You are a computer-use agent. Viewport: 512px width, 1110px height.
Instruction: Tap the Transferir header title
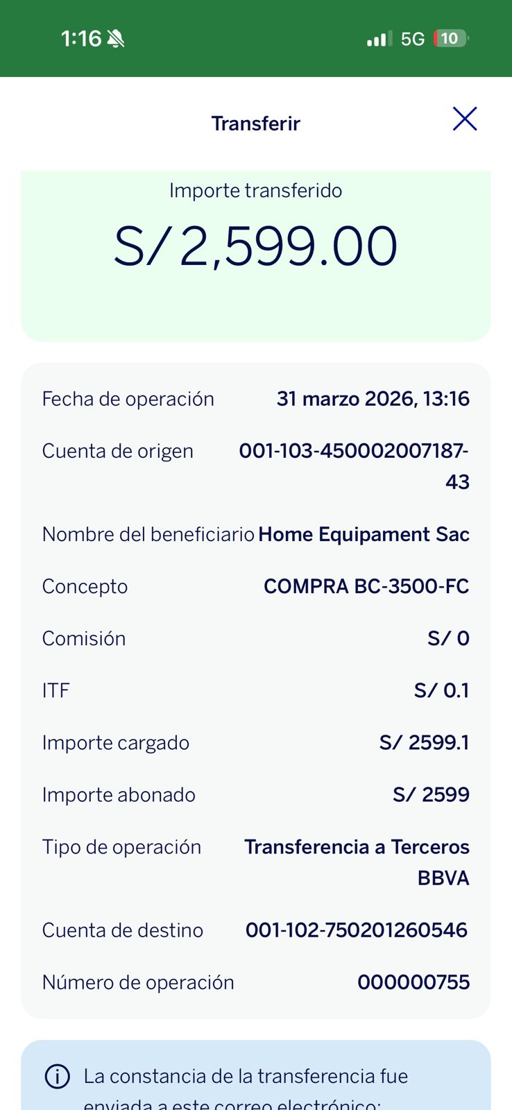tap(255, 123)
